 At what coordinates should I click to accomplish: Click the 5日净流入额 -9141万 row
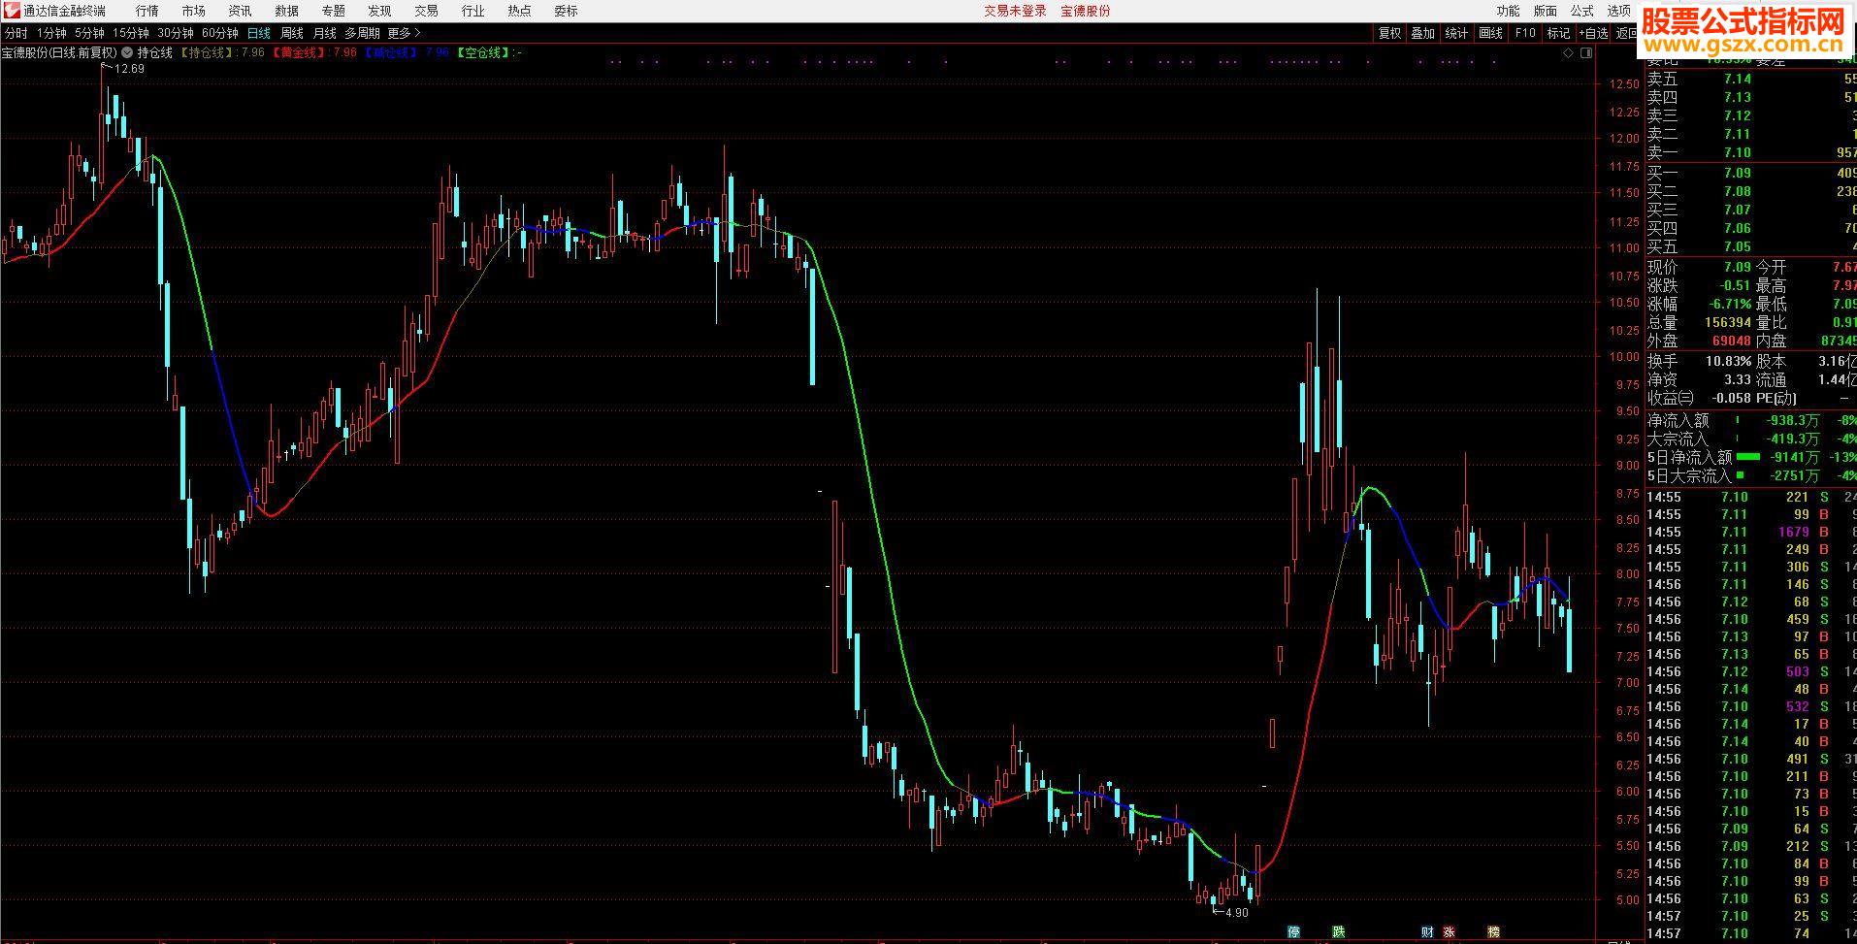[1751, 457]
